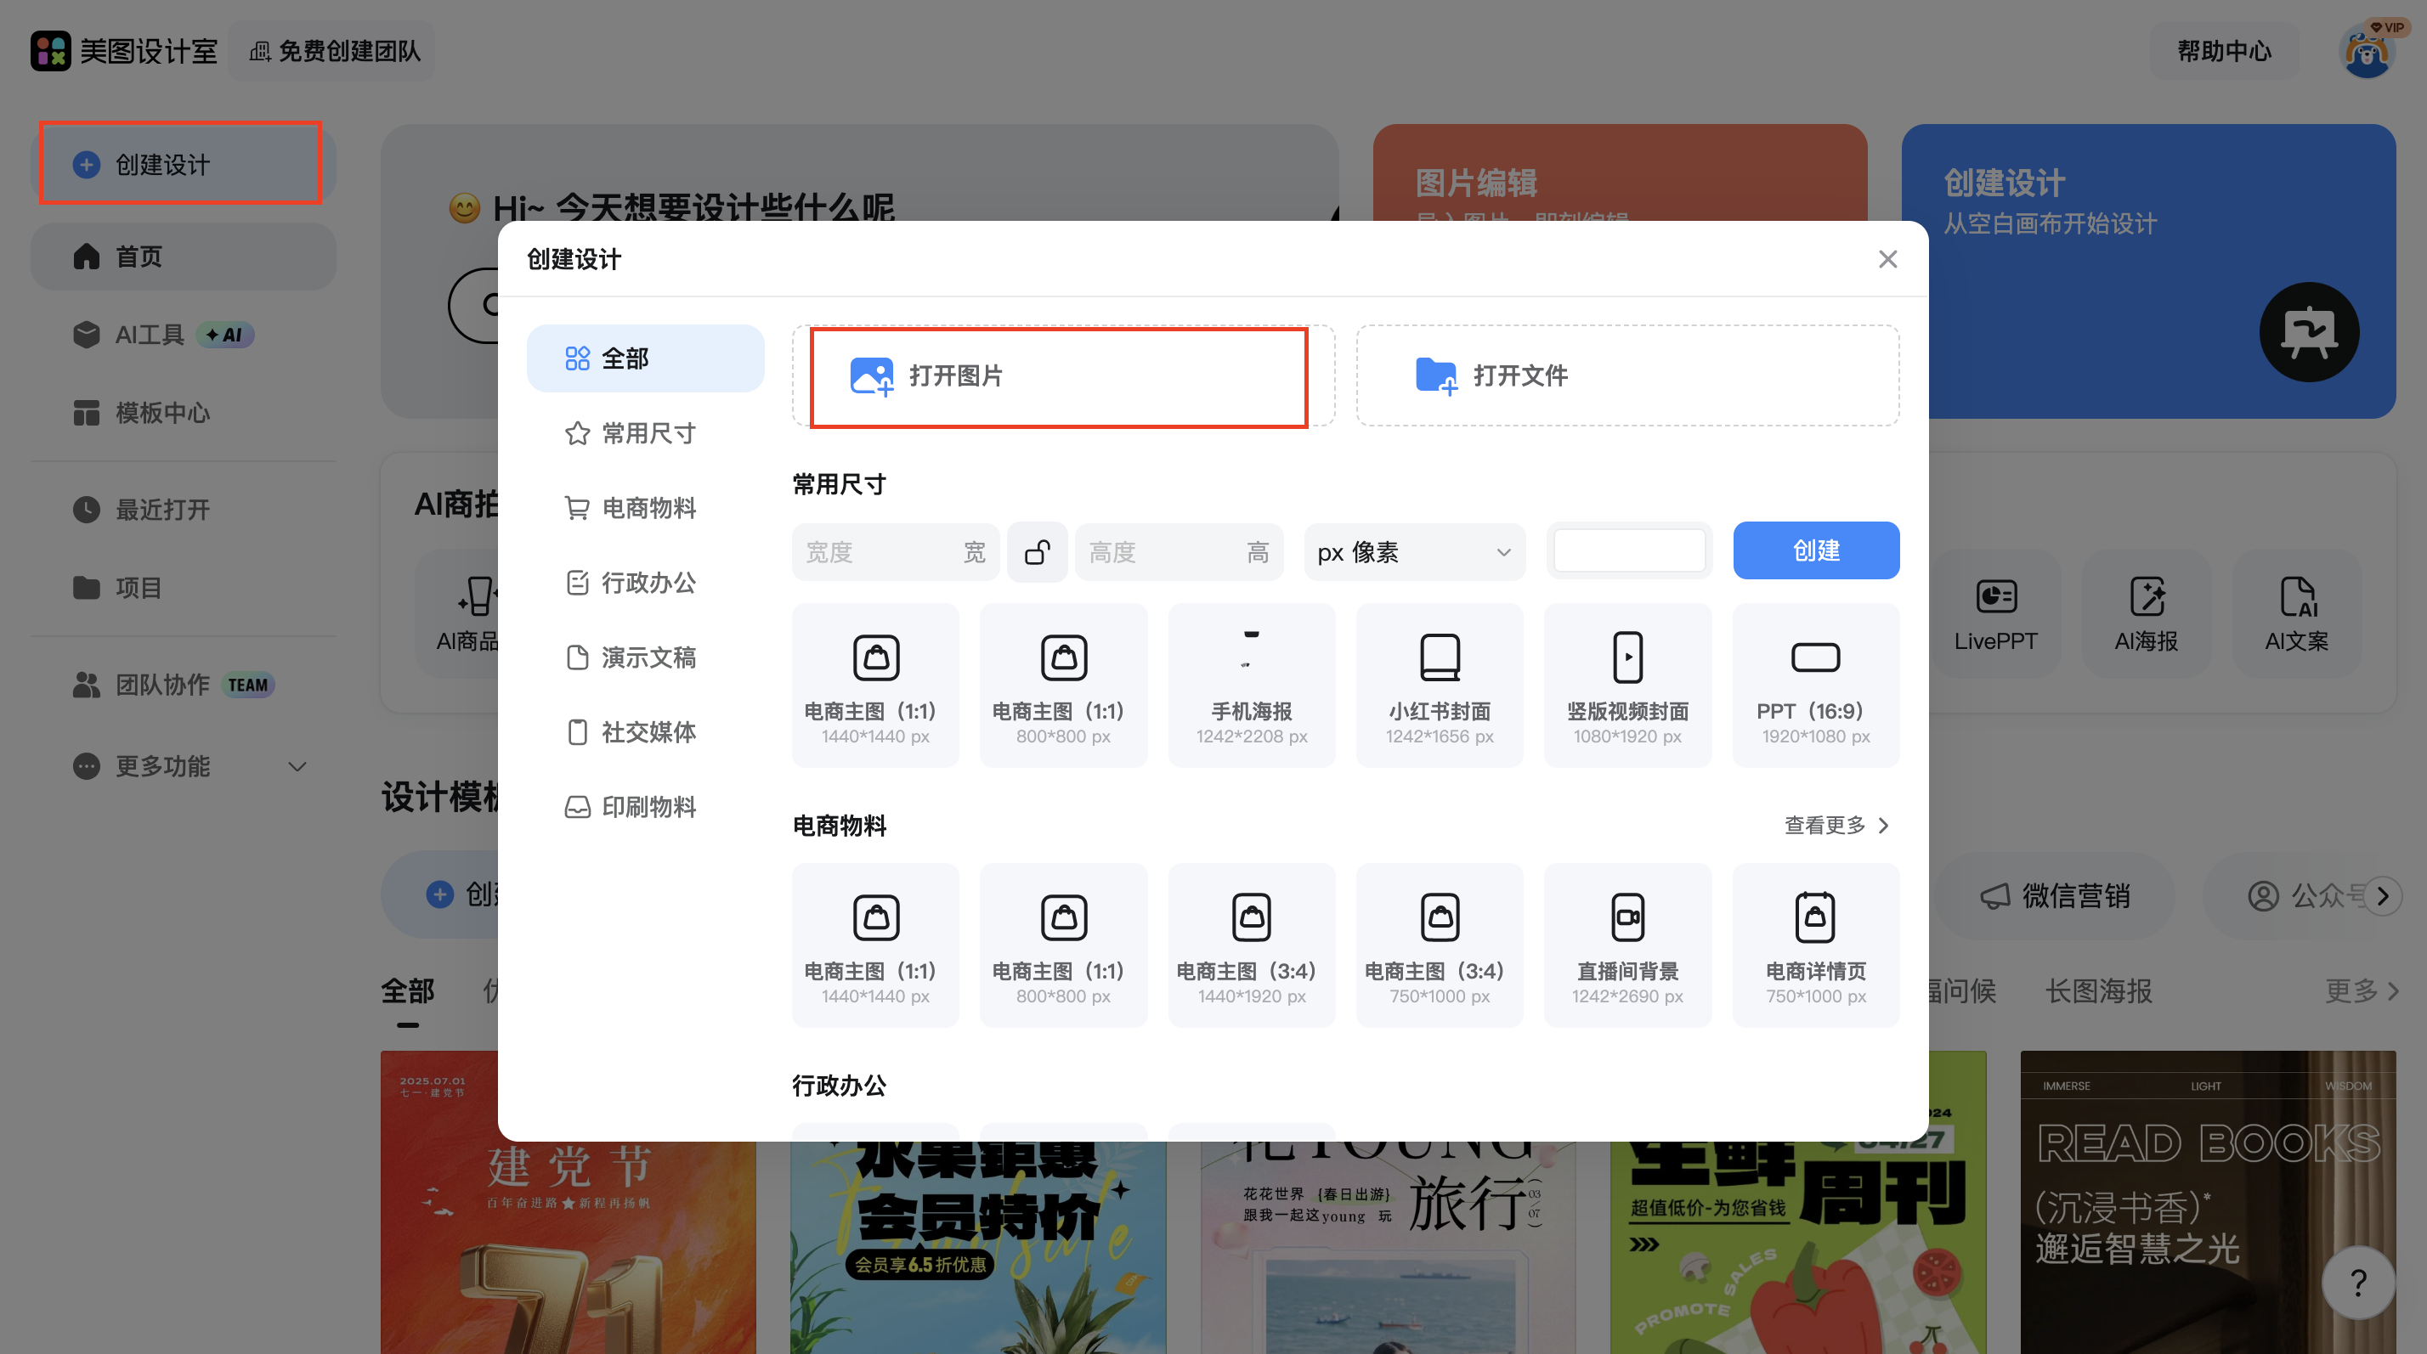This screenshot has height=1354, width=2427.
Task: Expand 更多功能 in the sidebar
Action: pyautogui.click(x=163, y=765)
